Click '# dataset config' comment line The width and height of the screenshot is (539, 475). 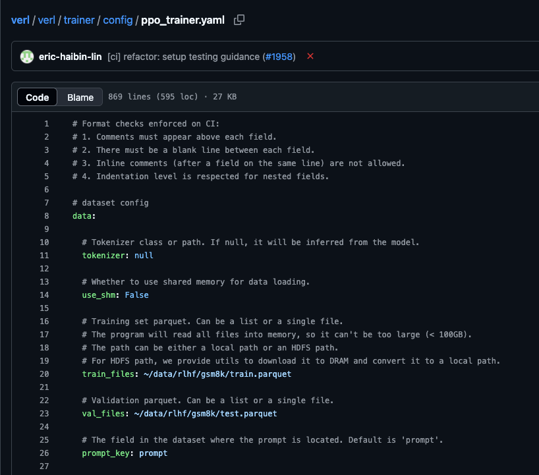tap(110, 203)
